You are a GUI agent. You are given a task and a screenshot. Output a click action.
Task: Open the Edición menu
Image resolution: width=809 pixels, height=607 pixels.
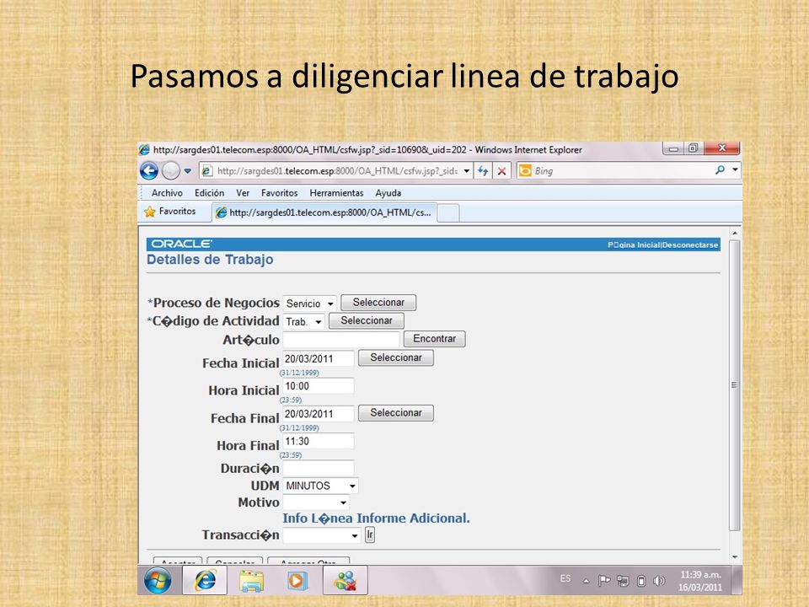coord(209,192)
